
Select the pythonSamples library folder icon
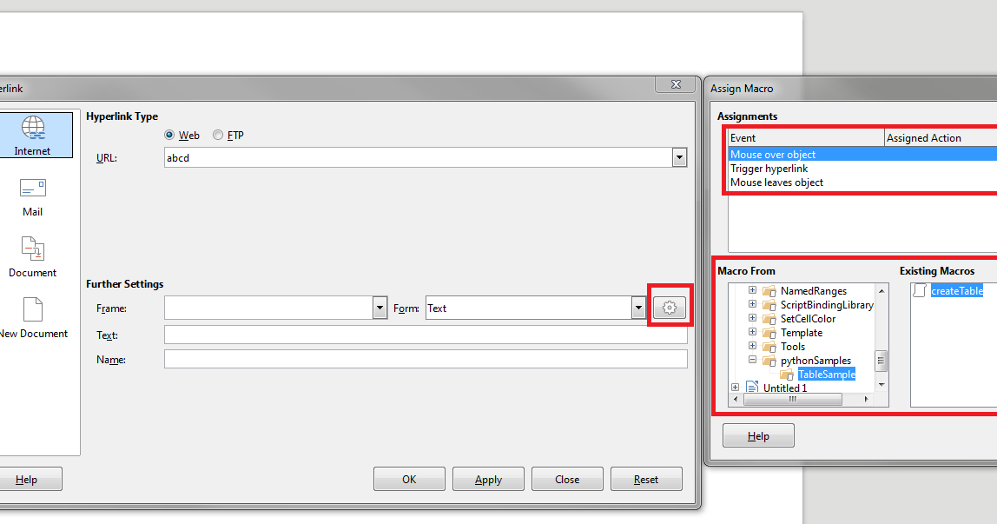(x=771, y=360)
